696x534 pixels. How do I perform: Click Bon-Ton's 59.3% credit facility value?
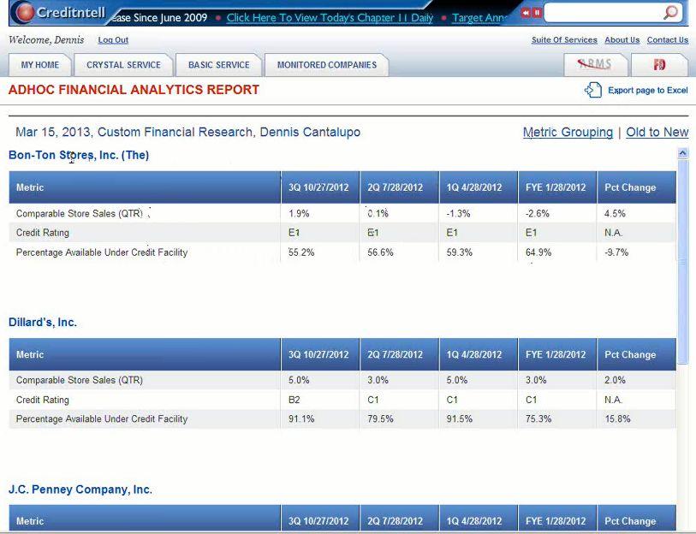460,252
